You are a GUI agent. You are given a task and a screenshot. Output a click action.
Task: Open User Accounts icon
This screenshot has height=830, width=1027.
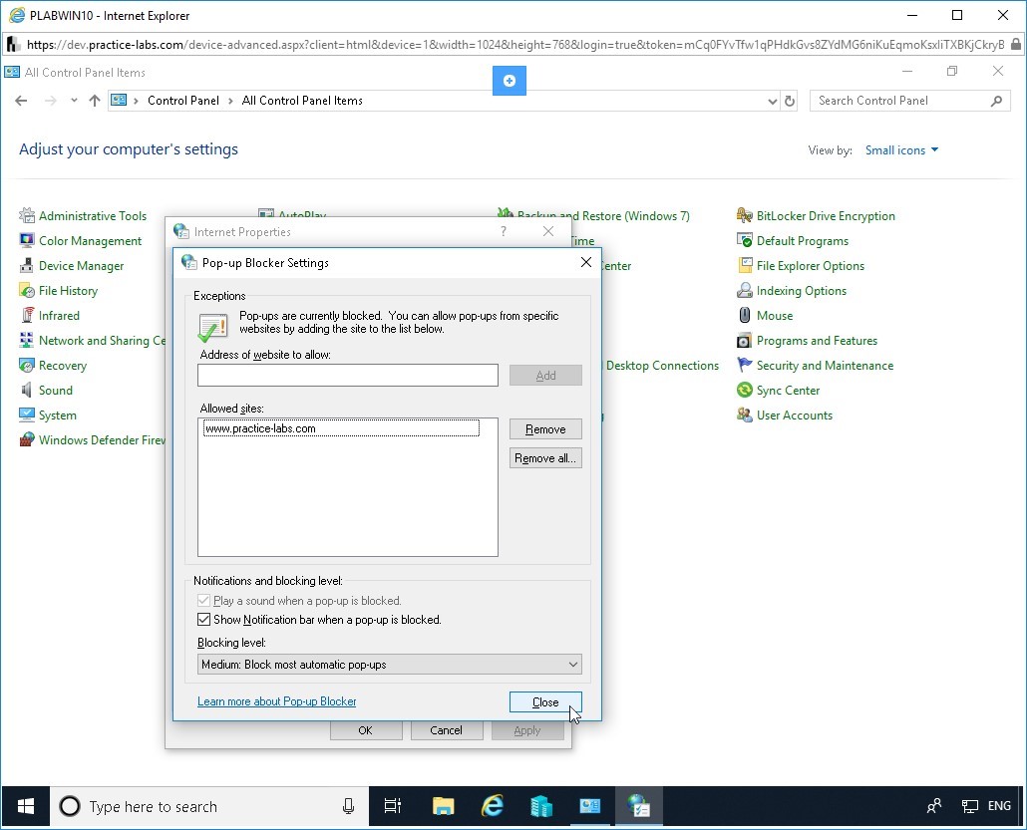pos(744,415)
